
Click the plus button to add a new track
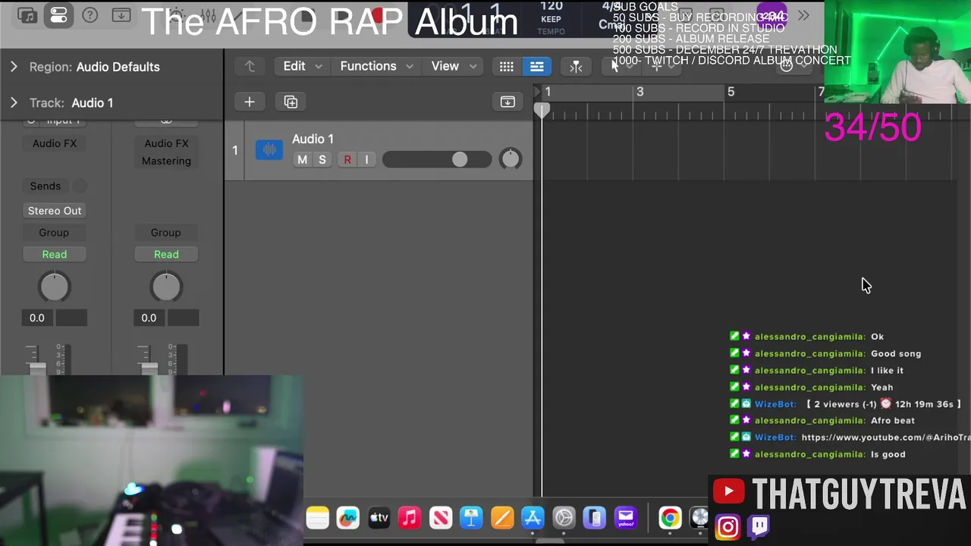[x=249, y=102]
